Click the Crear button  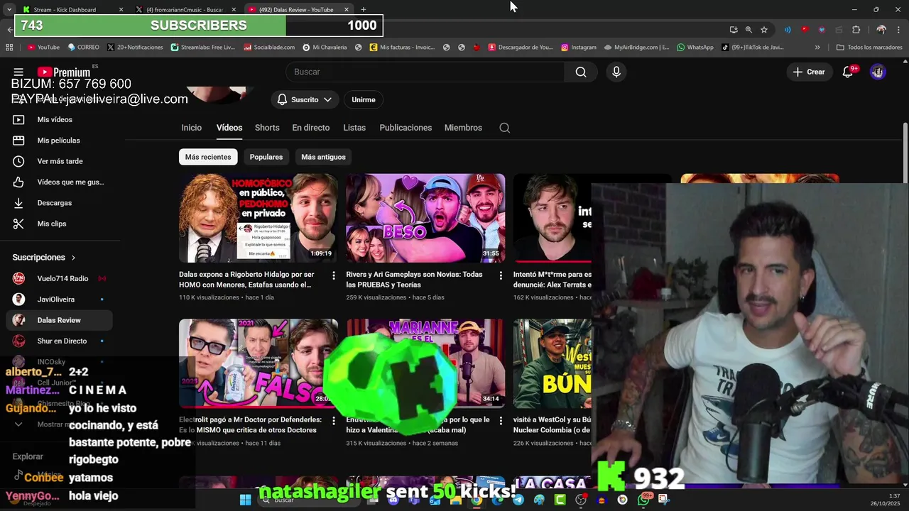(809, 72)
